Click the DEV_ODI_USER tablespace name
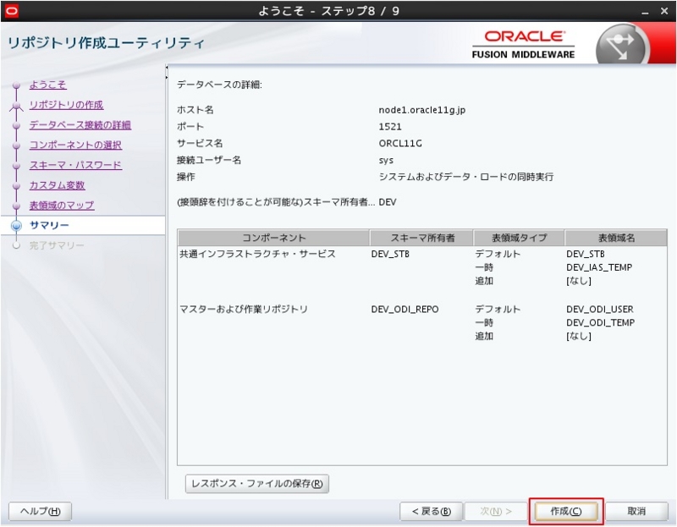This screenshot has height=527, width=677. pyautogui.click(x=600, y=310)
